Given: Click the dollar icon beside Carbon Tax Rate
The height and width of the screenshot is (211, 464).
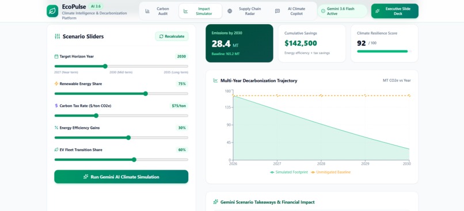Looking at the screenshot, I should coord(56,106).
